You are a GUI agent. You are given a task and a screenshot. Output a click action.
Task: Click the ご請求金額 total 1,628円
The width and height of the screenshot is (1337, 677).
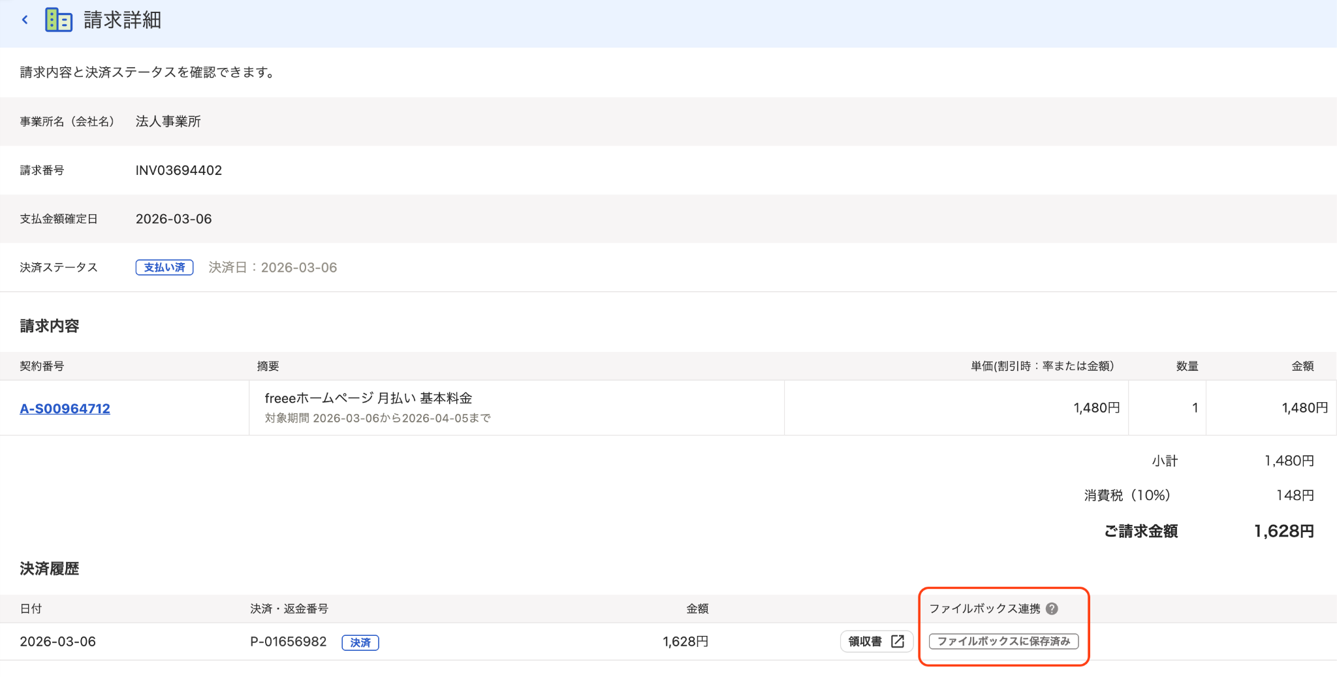point(1283,531)
